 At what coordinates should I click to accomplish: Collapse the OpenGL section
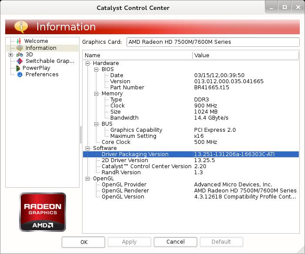[x=88, y=179]
